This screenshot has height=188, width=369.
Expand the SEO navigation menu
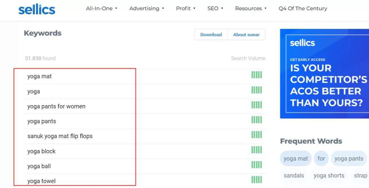[x=215, y=8]
